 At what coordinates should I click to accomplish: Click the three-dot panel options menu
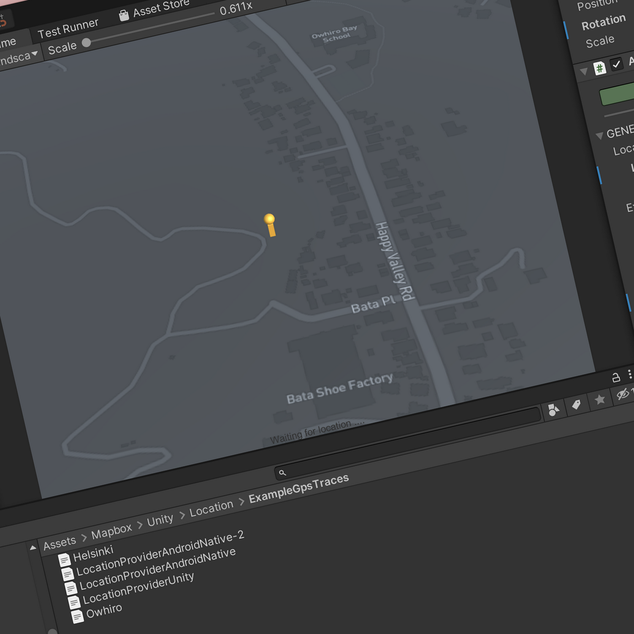pos(630,374)
